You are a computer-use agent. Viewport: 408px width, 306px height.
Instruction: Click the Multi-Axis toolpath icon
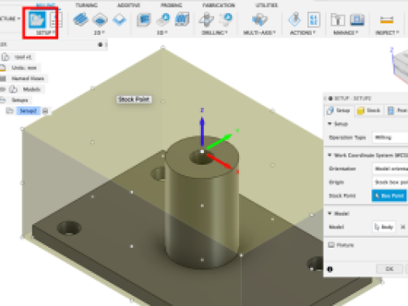click(260, 19)
